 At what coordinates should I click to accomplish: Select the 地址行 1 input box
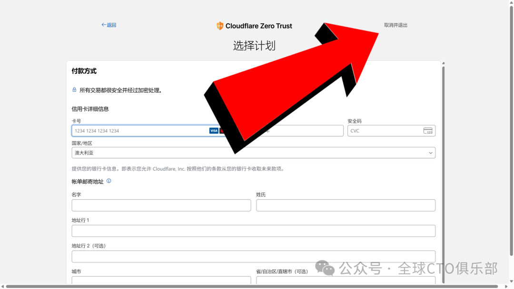(x=253, y=231)
